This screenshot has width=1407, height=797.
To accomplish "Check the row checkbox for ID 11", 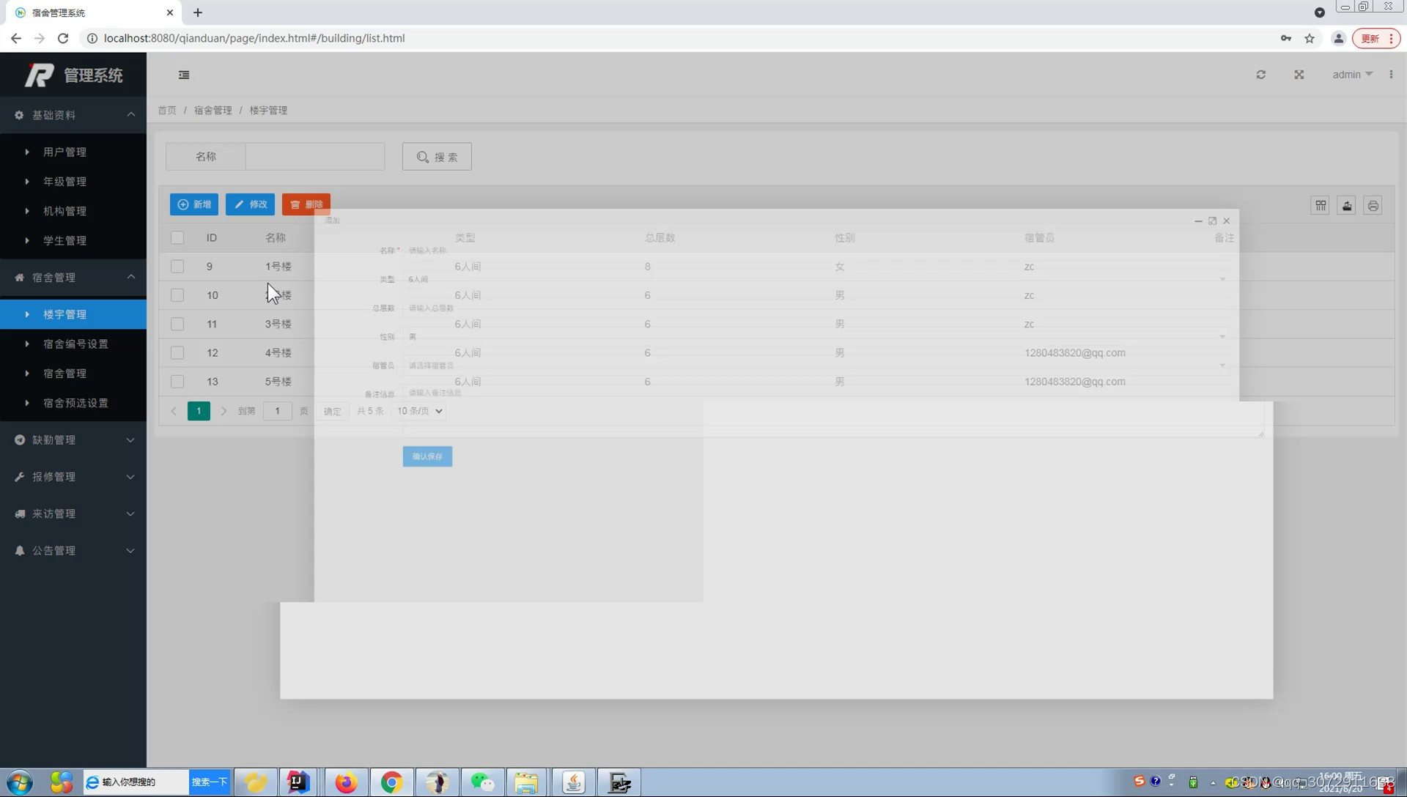I will coord(177,324).
